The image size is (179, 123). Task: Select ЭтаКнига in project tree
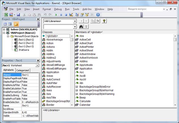[24, 50]
